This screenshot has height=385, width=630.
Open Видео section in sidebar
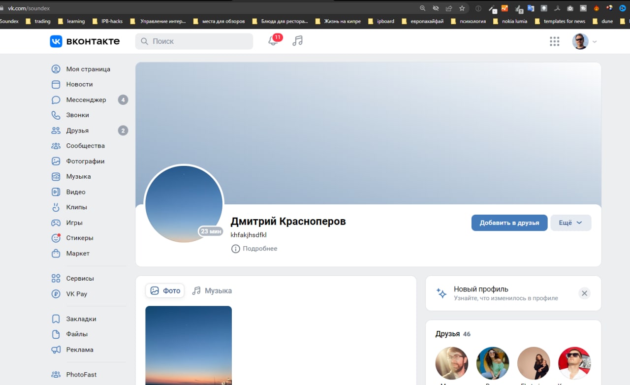coord(68,192)
